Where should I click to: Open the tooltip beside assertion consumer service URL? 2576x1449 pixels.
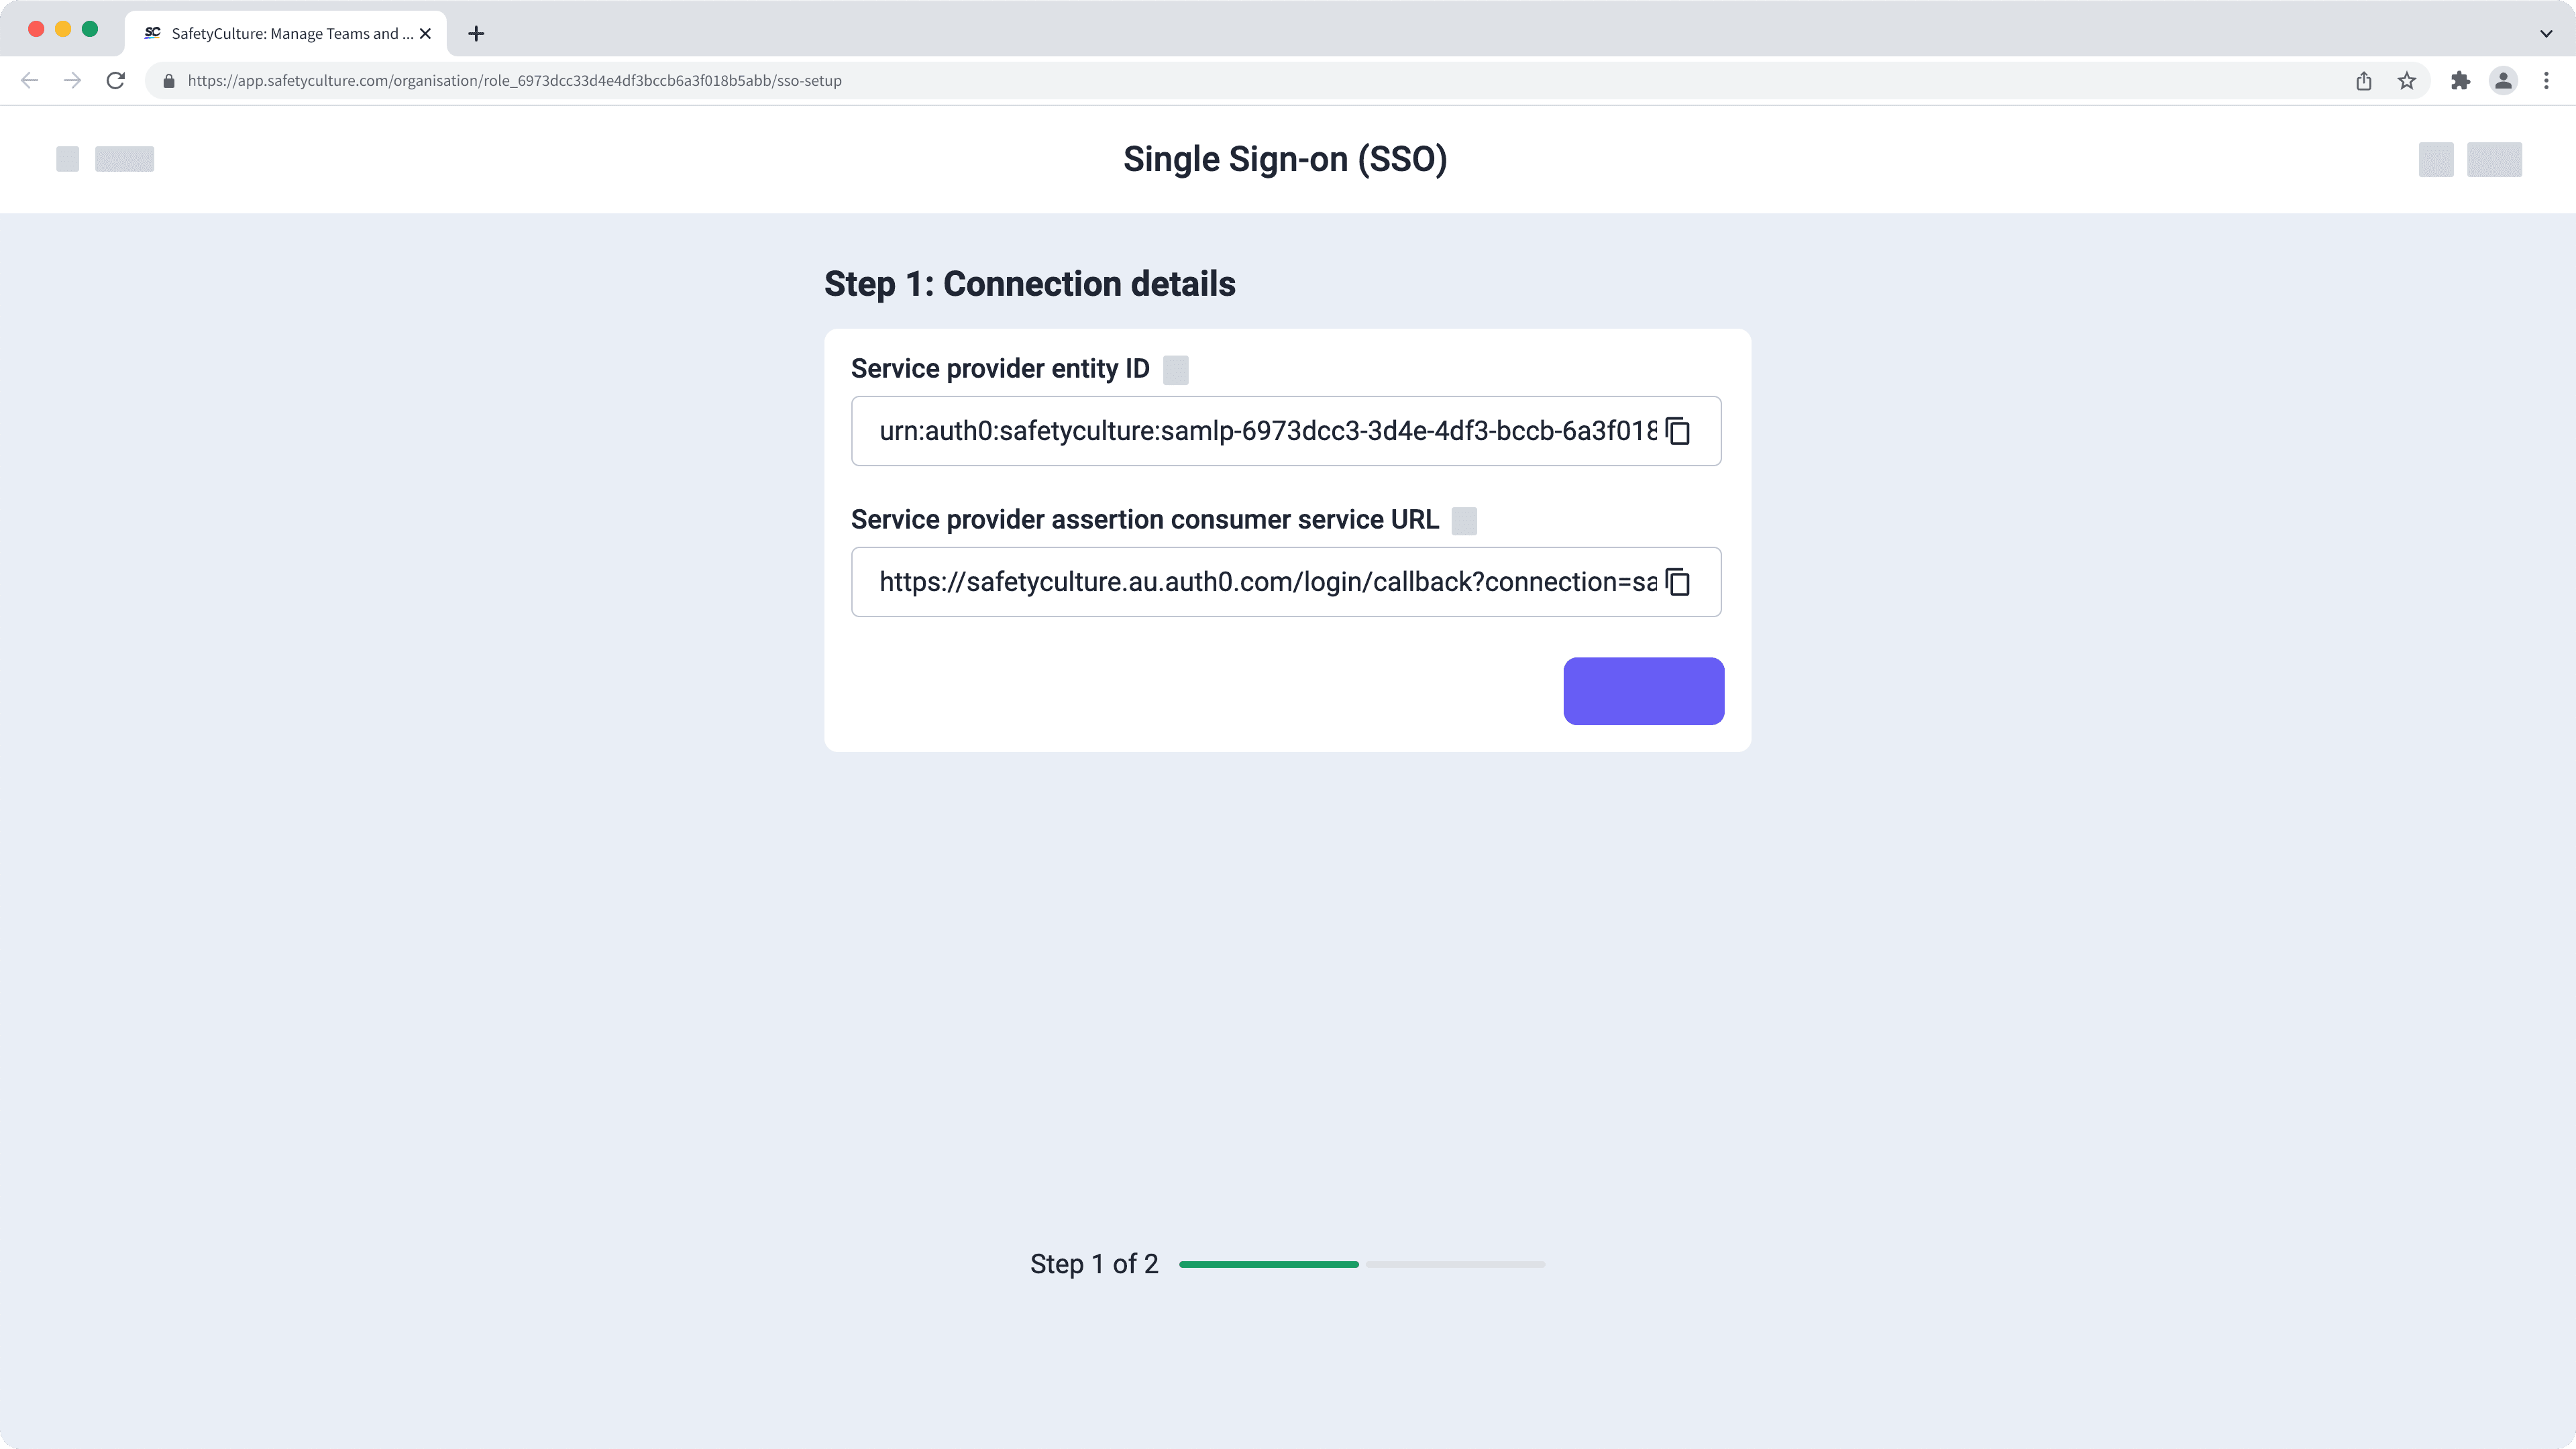[1463, 520]
